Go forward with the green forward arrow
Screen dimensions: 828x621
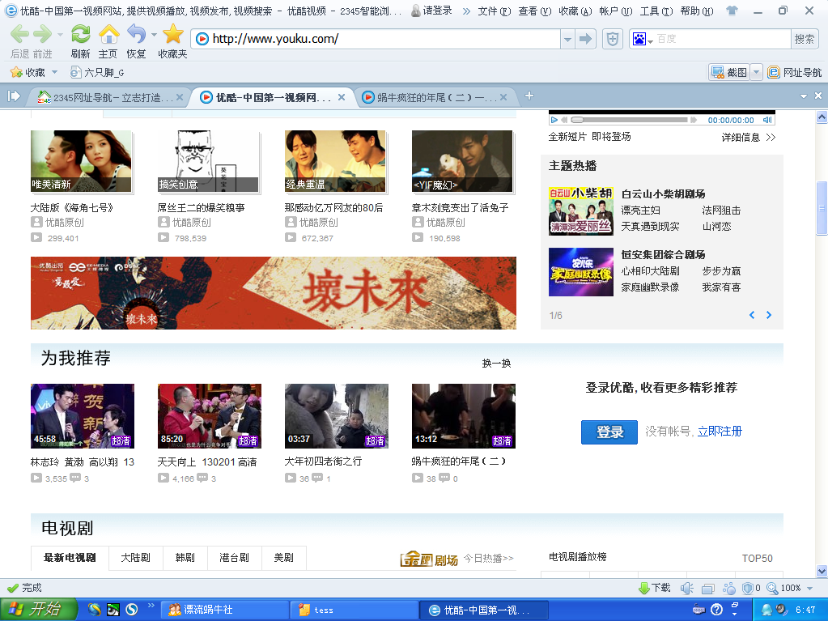[42, 34]
